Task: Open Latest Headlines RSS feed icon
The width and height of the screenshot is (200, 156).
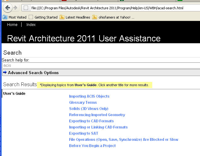Action: pos(62,17)
